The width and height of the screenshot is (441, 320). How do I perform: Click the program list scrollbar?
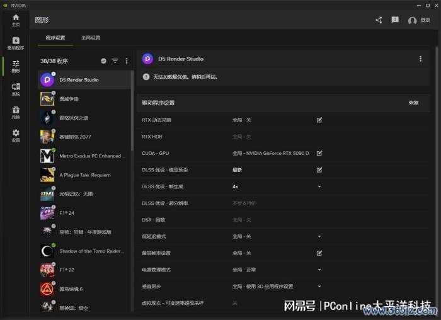point(132,110)
